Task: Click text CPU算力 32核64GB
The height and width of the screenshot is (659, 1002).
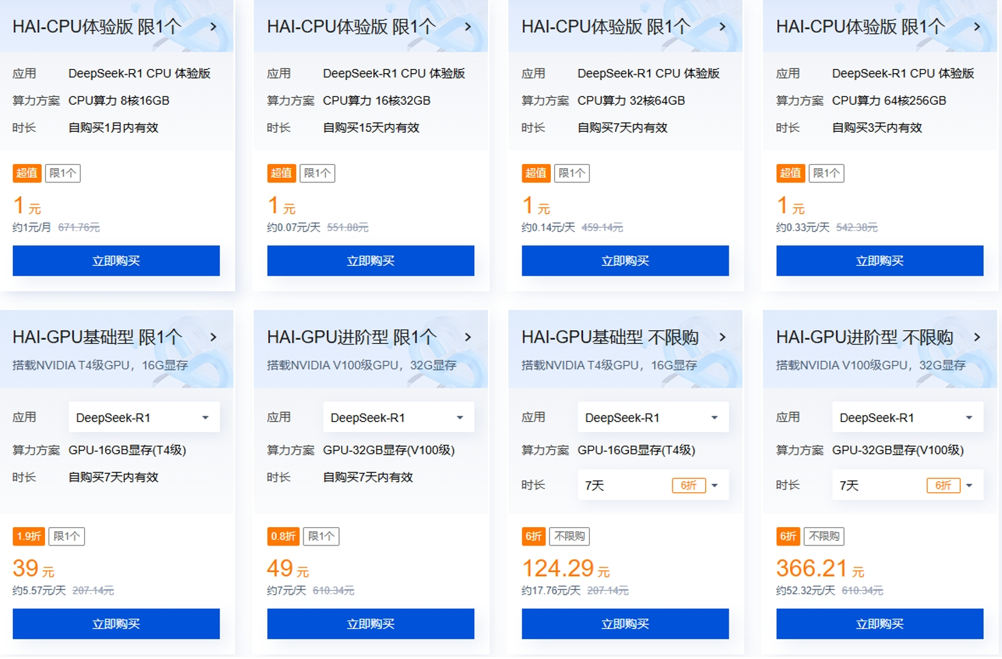Action: coord(632,100)
